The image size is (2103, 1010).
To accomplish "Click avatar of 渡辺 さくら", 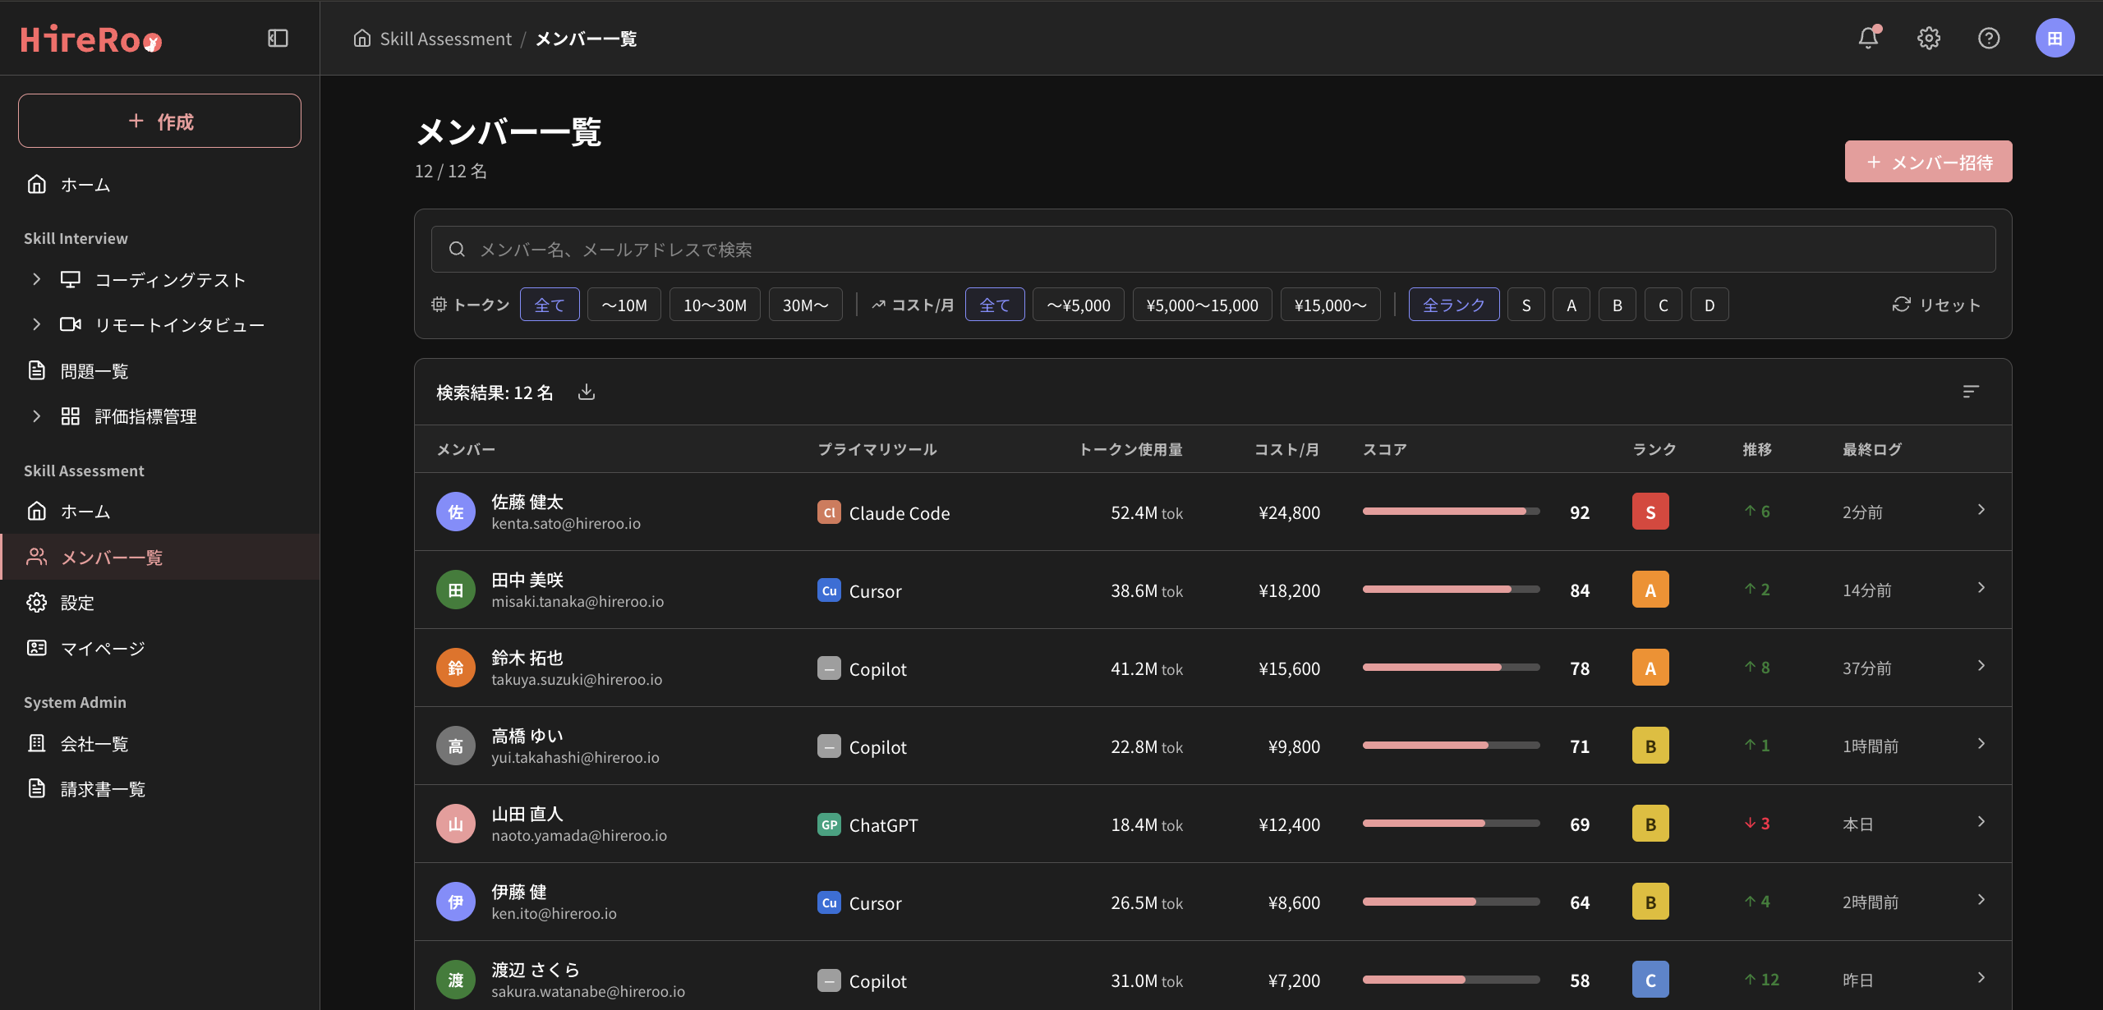I will 456,980.
